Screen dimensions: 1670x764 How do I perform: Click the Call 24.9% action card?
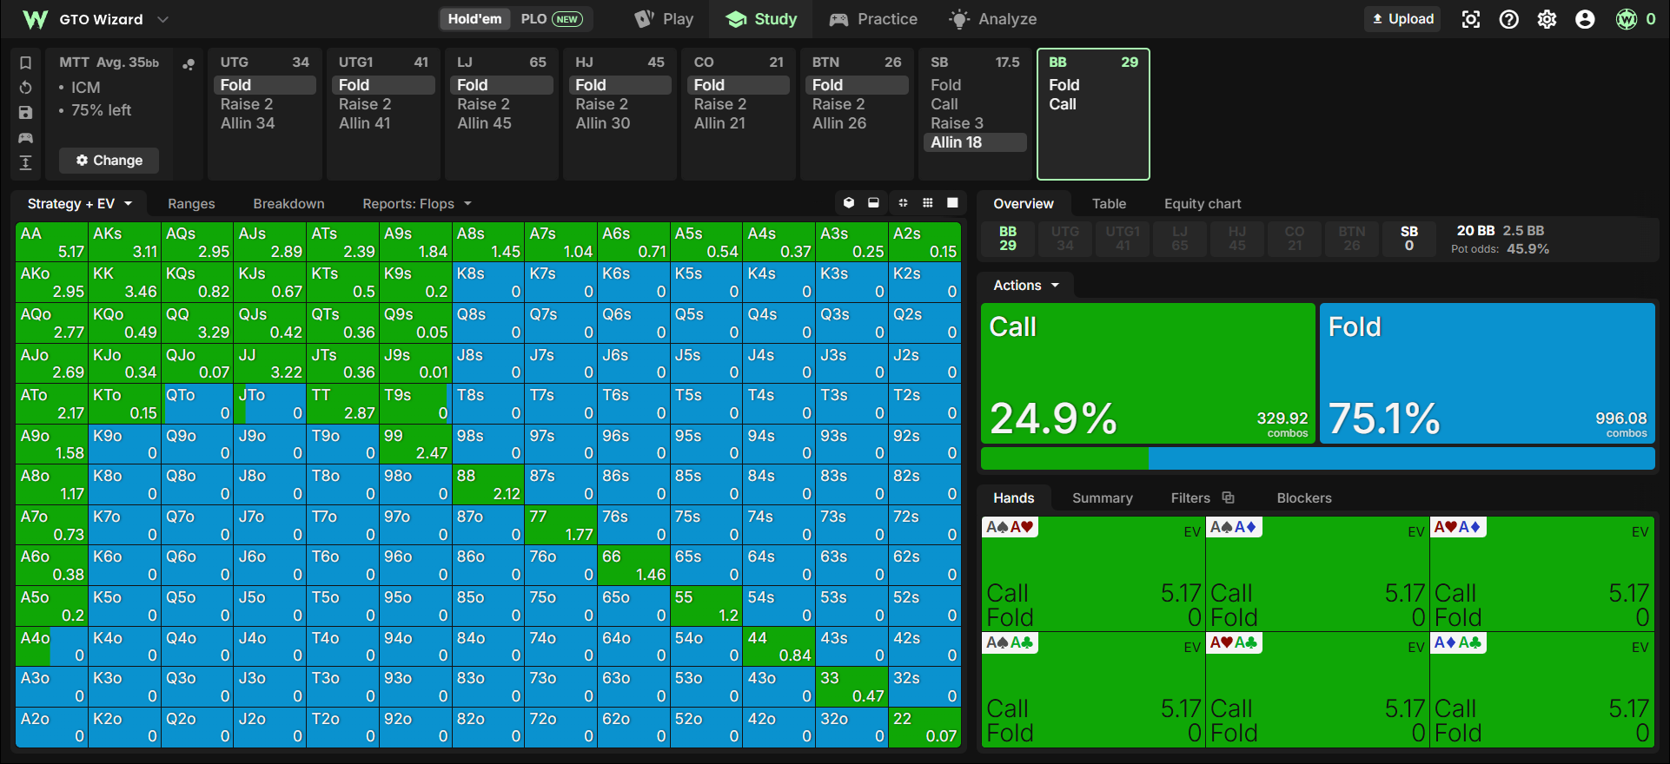(x=1148, y=373)
